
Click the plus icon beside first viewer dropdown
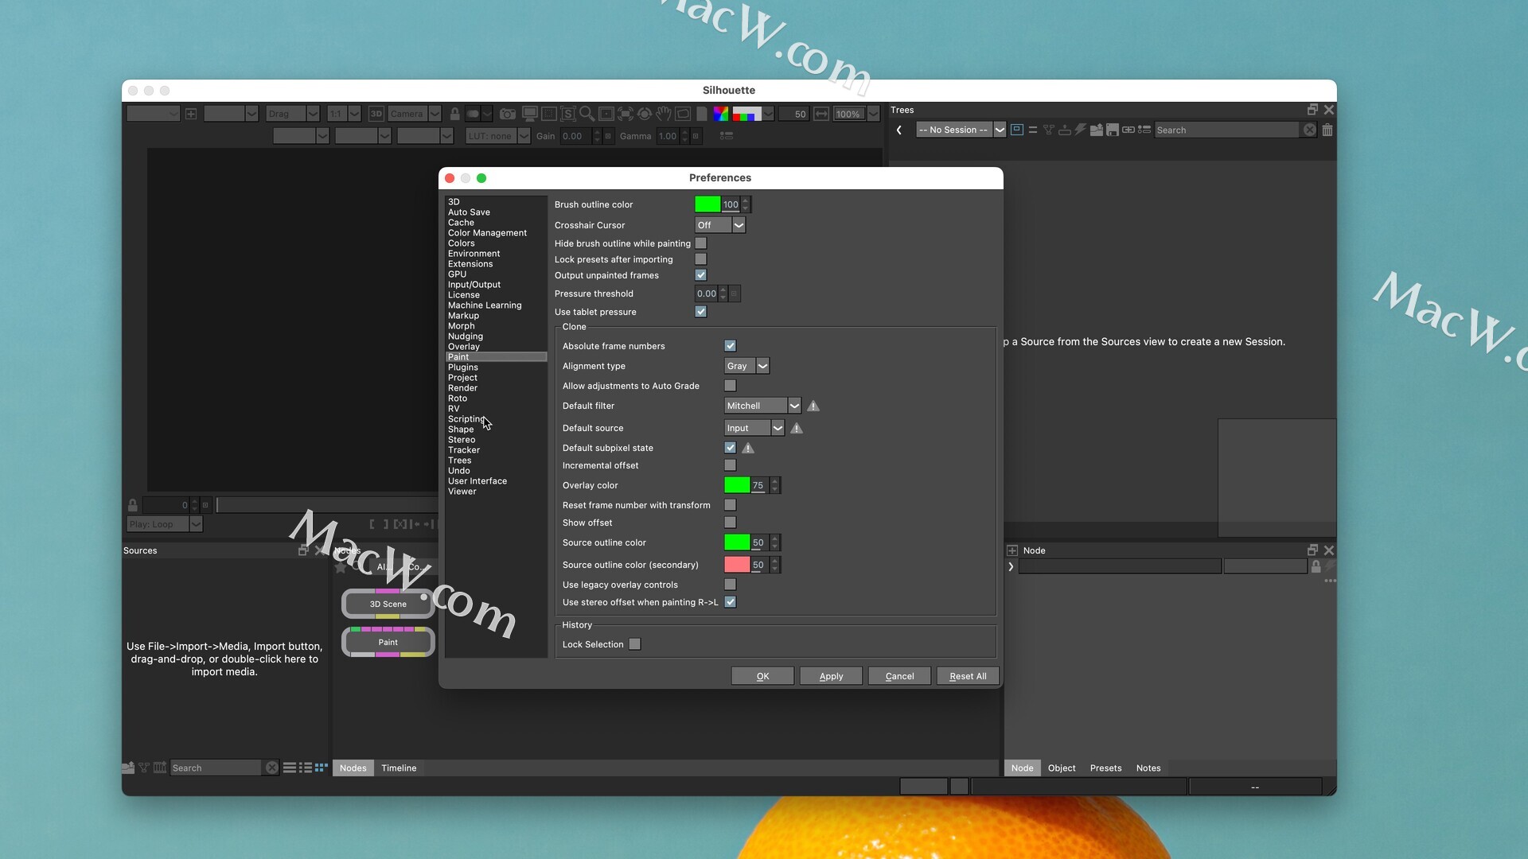(x=191, y=114)
